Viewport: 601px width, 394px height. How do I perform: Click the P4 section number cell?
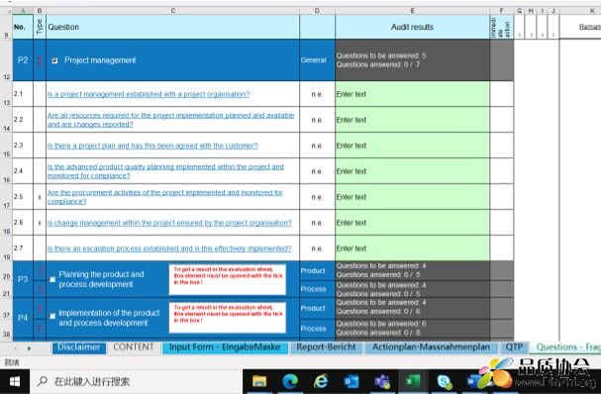(23, 318)
